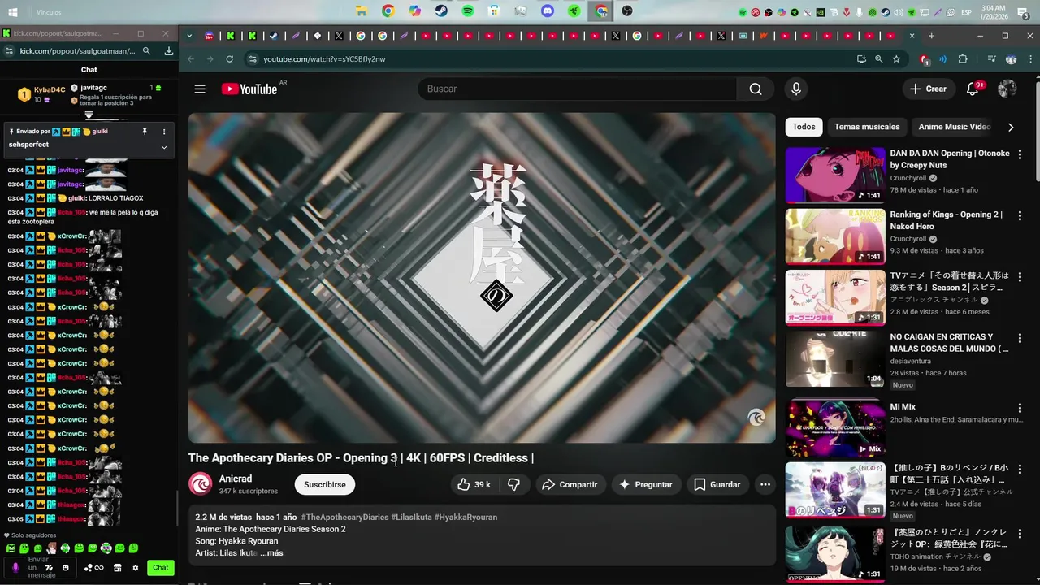The width and height of the screenshot is (1040, 585).
Task: Open the YouTube hamburger guide menu
Action: (200, 89)
